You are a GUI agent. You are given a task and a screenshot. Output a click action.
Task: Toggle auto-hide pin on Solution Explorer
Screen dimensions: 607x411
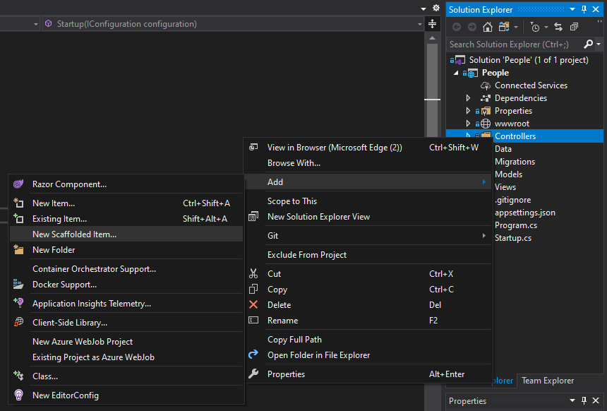(x=584, y=10)
